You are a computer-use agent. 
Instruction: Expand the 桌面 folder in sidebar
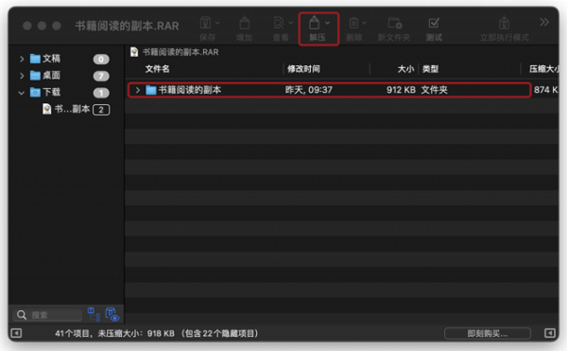pyautogui.click(x=22, y=76)
